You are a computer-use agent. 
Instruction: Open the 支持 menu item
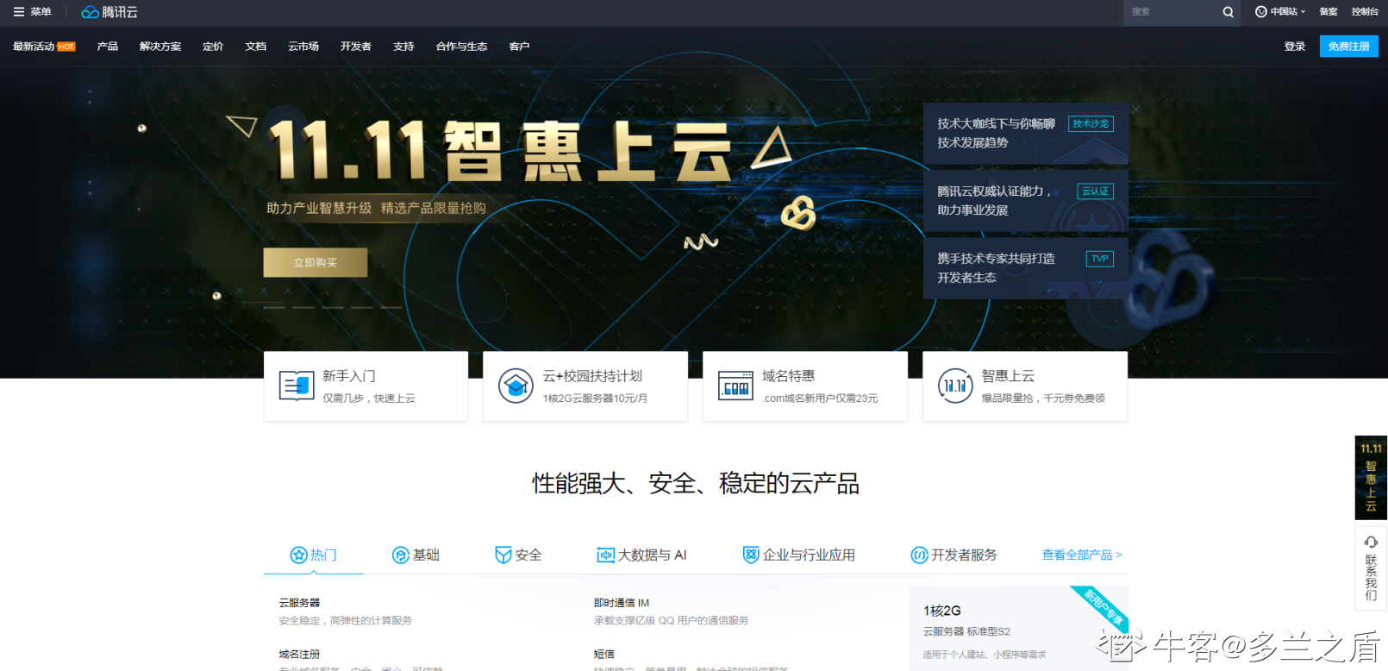point(403,47)
